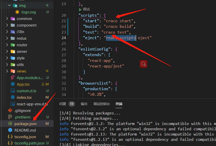Viewport: 216px width, 146px height.
Task: Click the Node icon beside package.json
Action: 10,124
